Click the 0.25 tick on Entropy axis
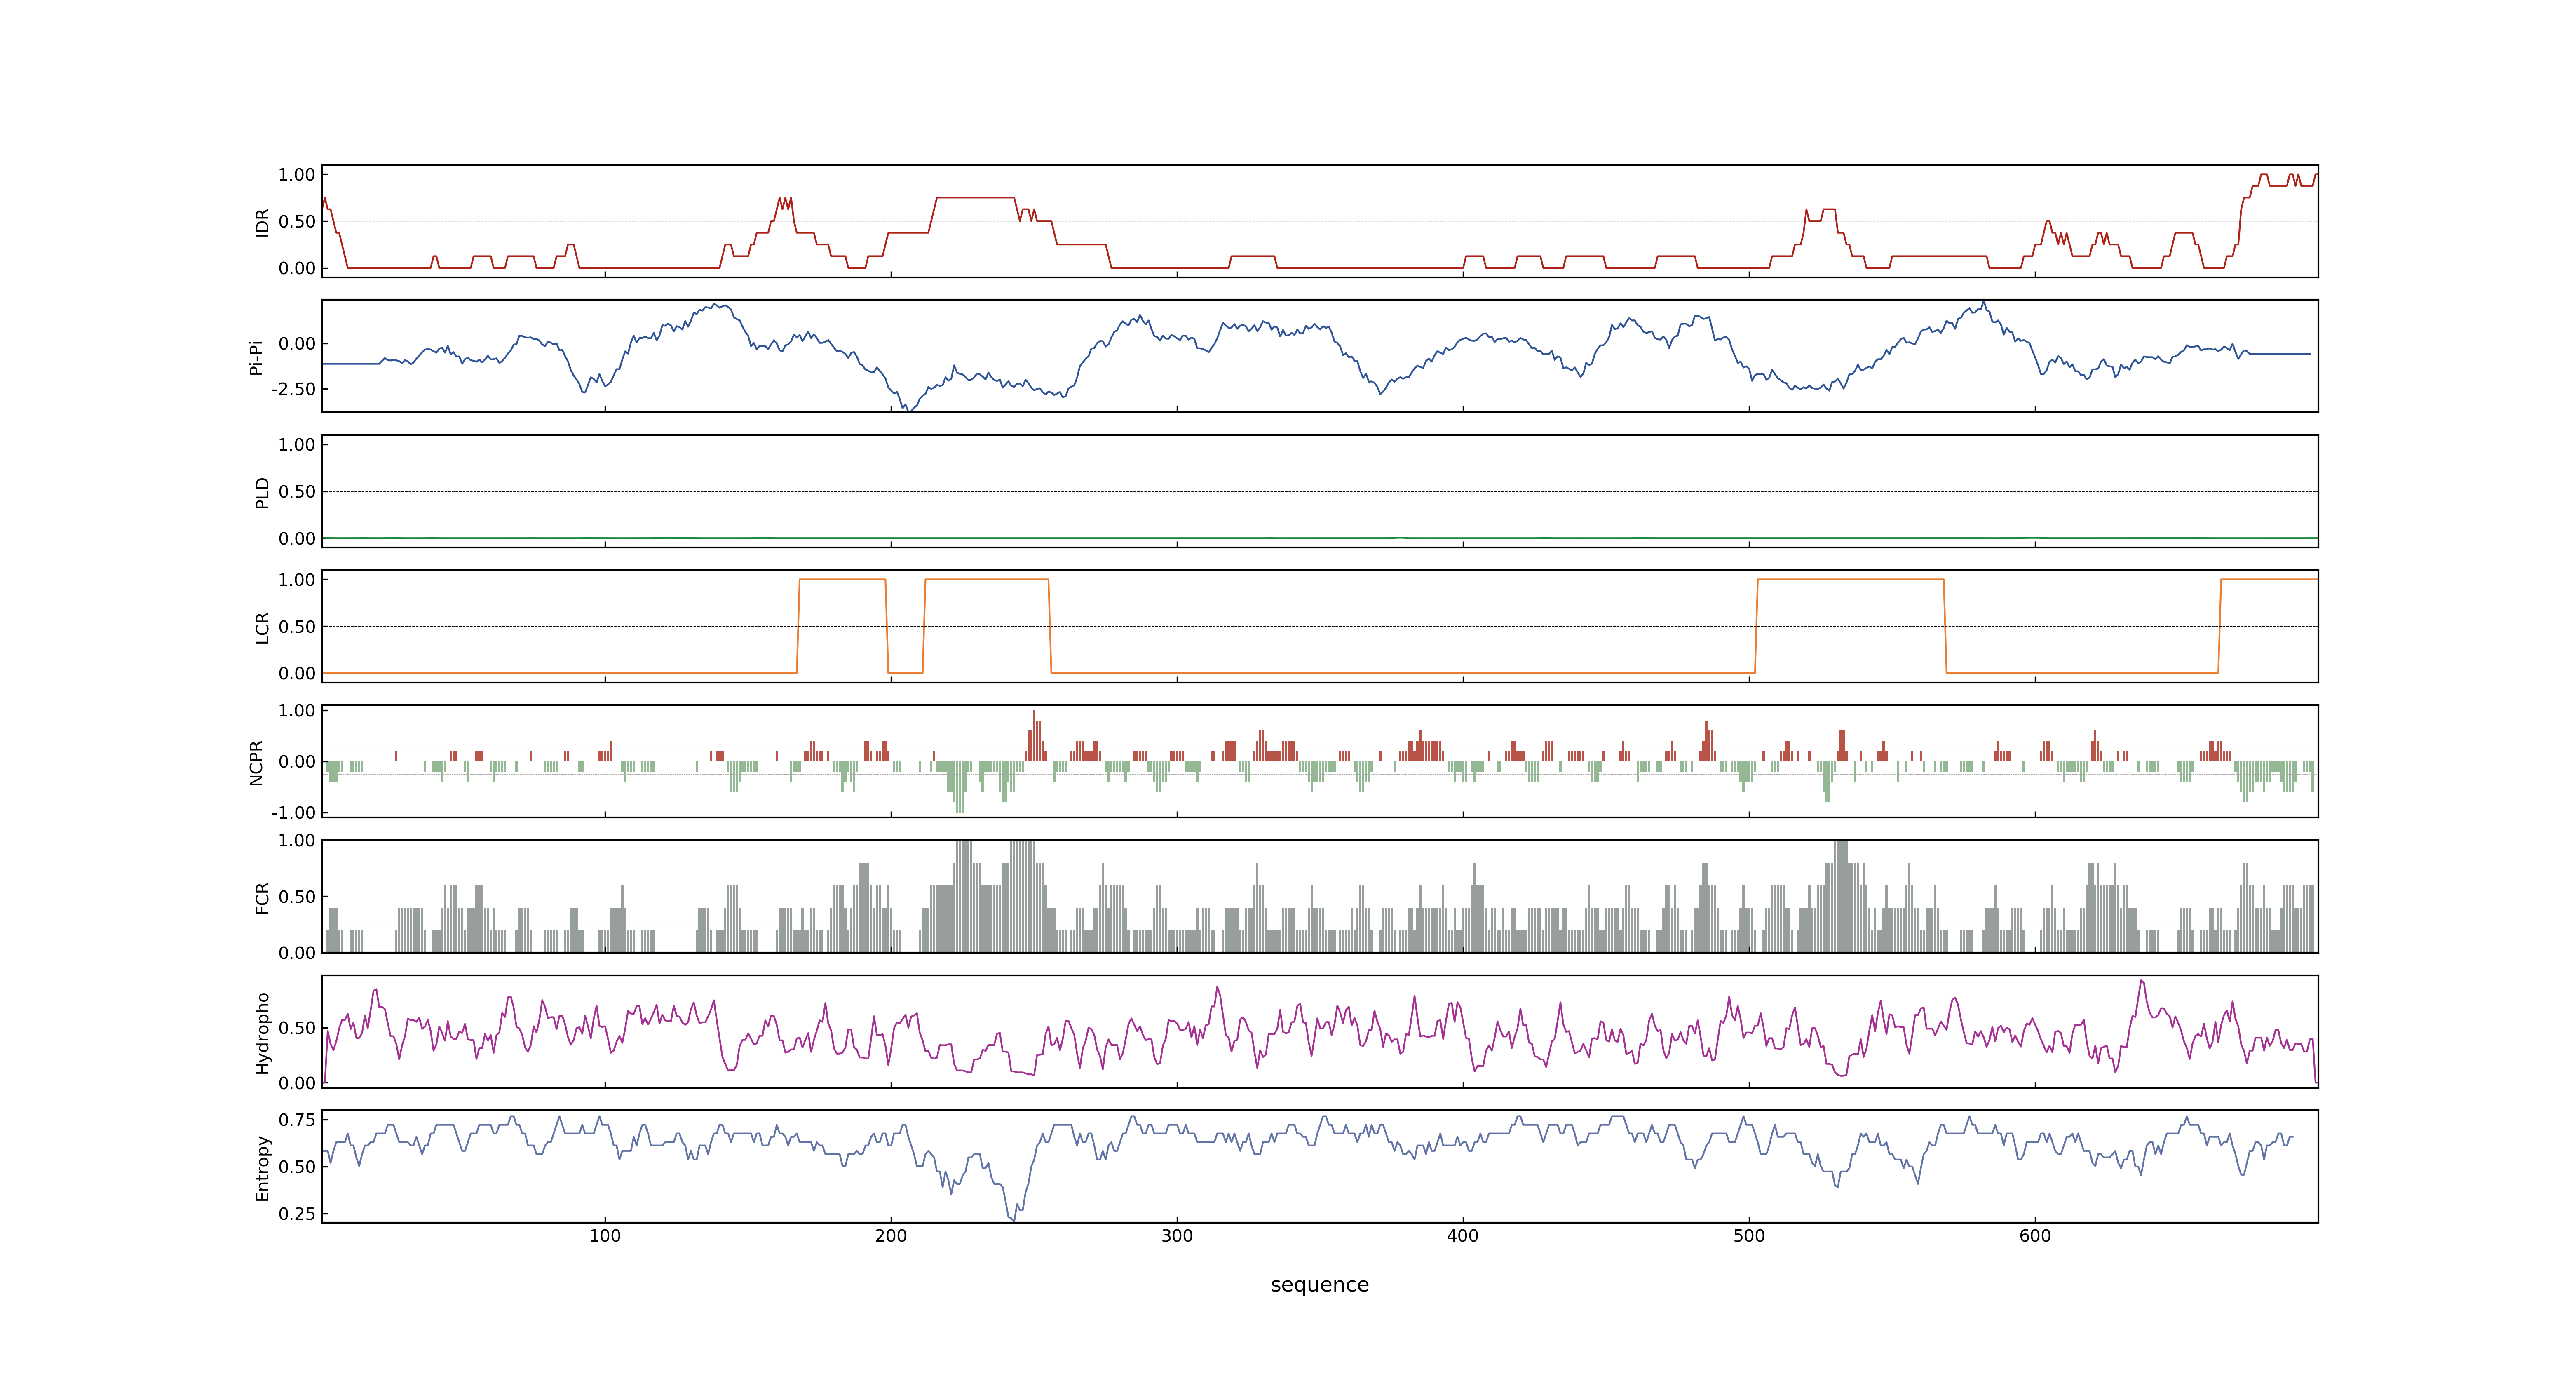 [x=297, y=1214]
